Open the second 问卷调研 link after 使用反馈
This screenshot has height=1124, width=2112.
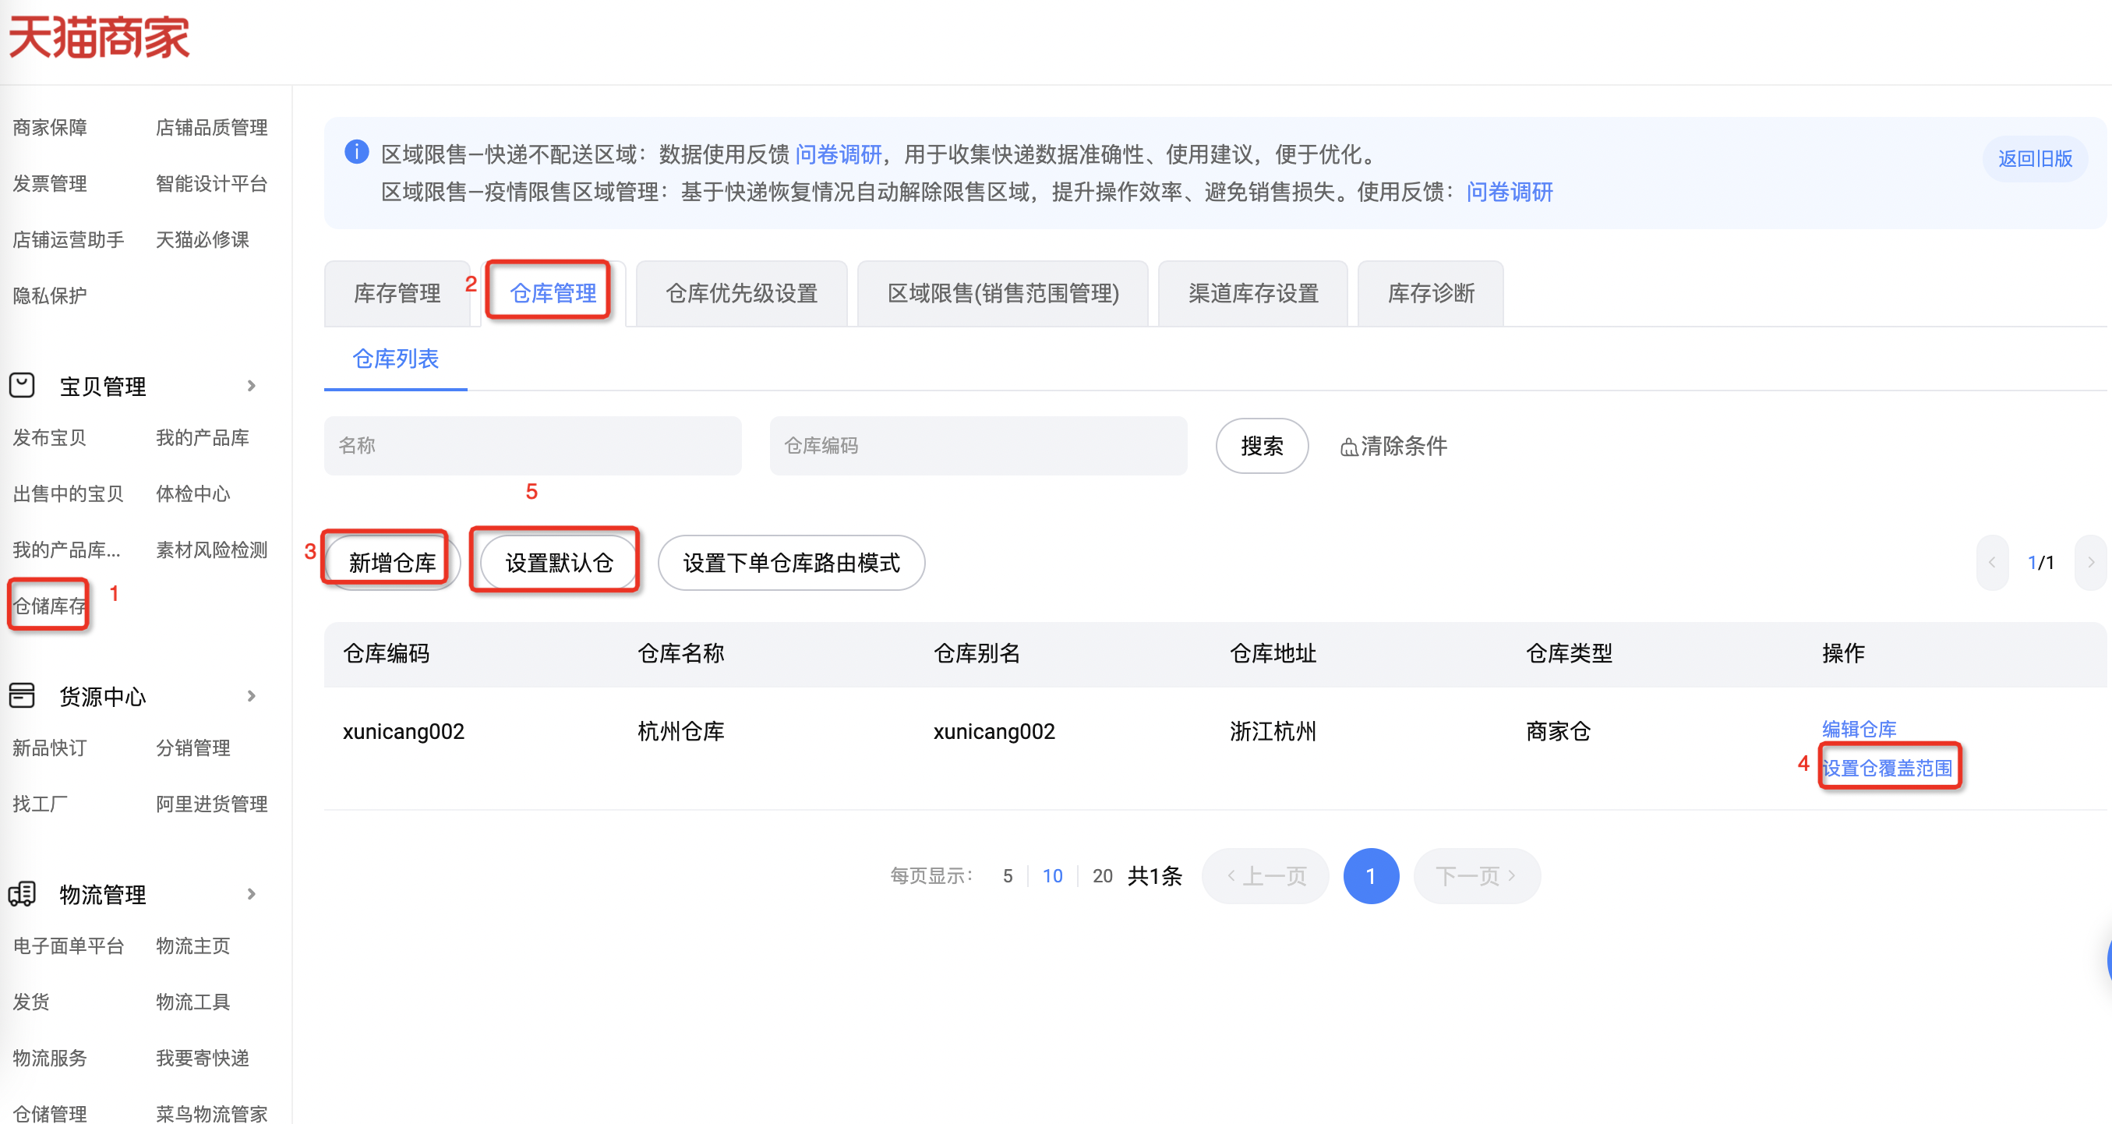pyautogui.click(x=1510, y=192)
